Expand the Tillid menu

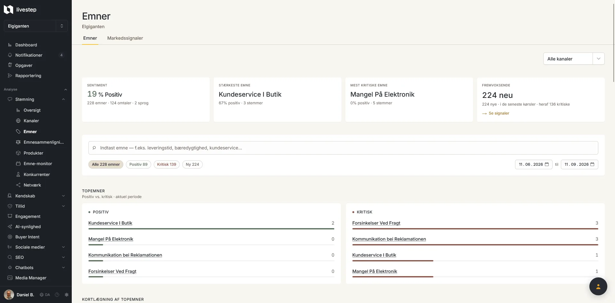click(63, 206)
